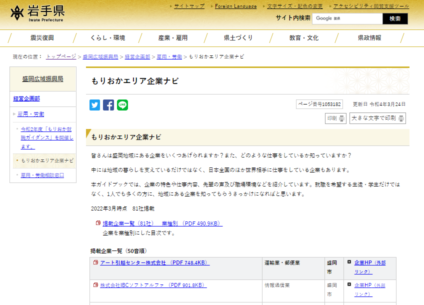This screenshot has width=424, height=305.
Task: Click the site search input field
Action: click(x=347, y=18)
